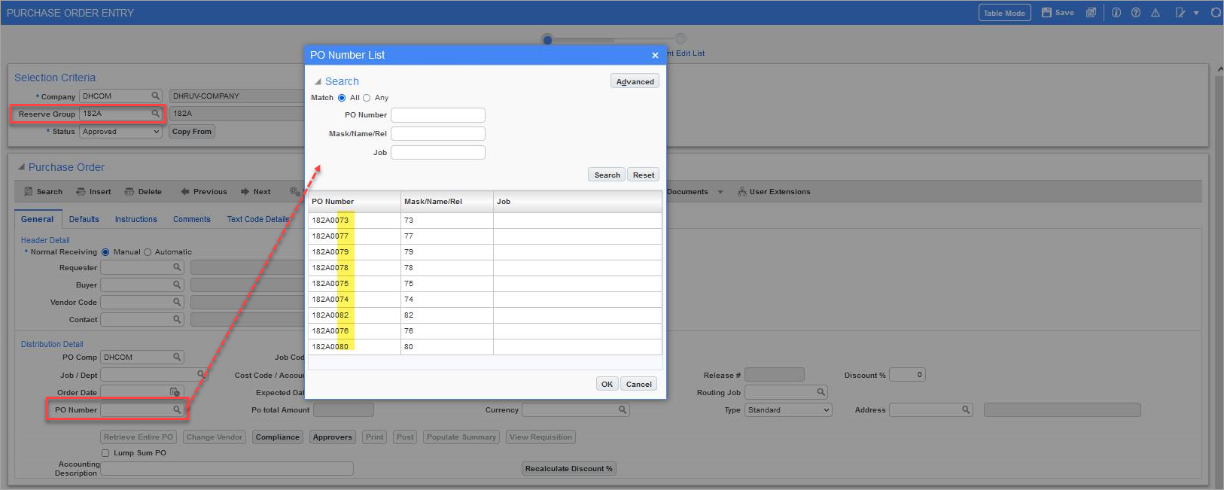The height and width of the screenshot is (490, 1224).
Task: Select Manual normal receiving radio button
Action: pos(105,252)
